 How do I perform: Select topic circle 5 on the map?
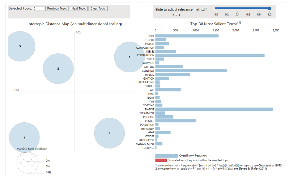[x=20, y=46]
